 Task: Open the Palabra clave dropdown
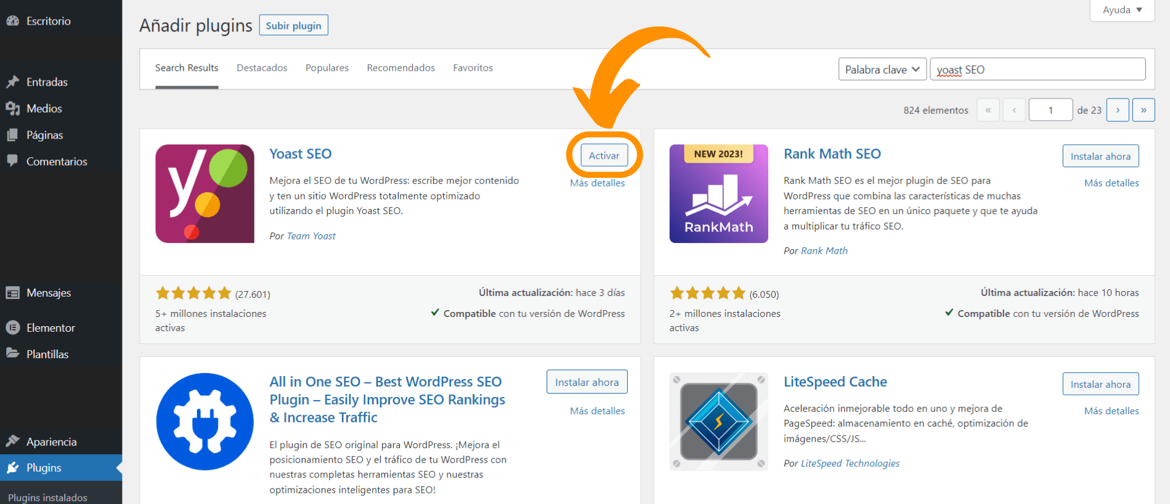click(882, 70)
